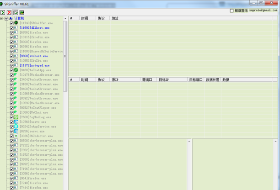Select [9992]obs-browser-plus.exe tree row
Image resolution: width=280 pixels, height=190 pixels.
coord(41,164)
